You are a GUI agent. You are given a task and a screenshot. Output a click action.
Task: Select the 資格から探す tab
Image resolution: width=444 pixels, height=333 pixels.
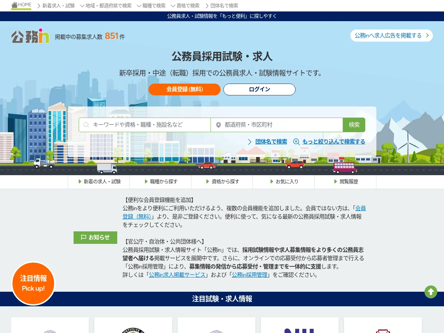click(222, 182)
